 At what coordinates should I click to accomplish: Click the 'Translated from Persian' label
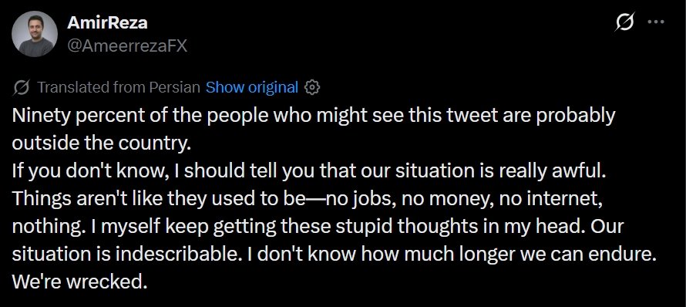(119, 88)
